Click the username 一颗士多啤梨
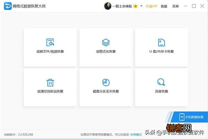Viewport: 208px width, 139px height. tap(122, 6)
